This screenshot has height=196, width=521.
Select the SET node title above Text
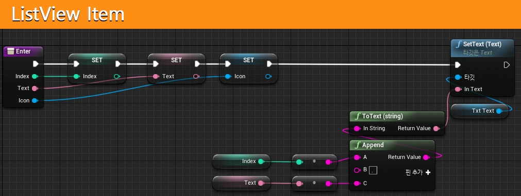176,60
